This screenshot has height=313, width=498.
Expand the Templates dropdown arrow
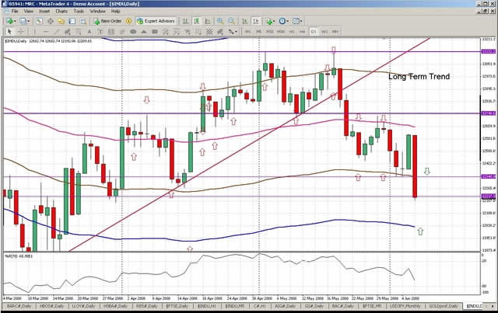[x=301, y=21]
